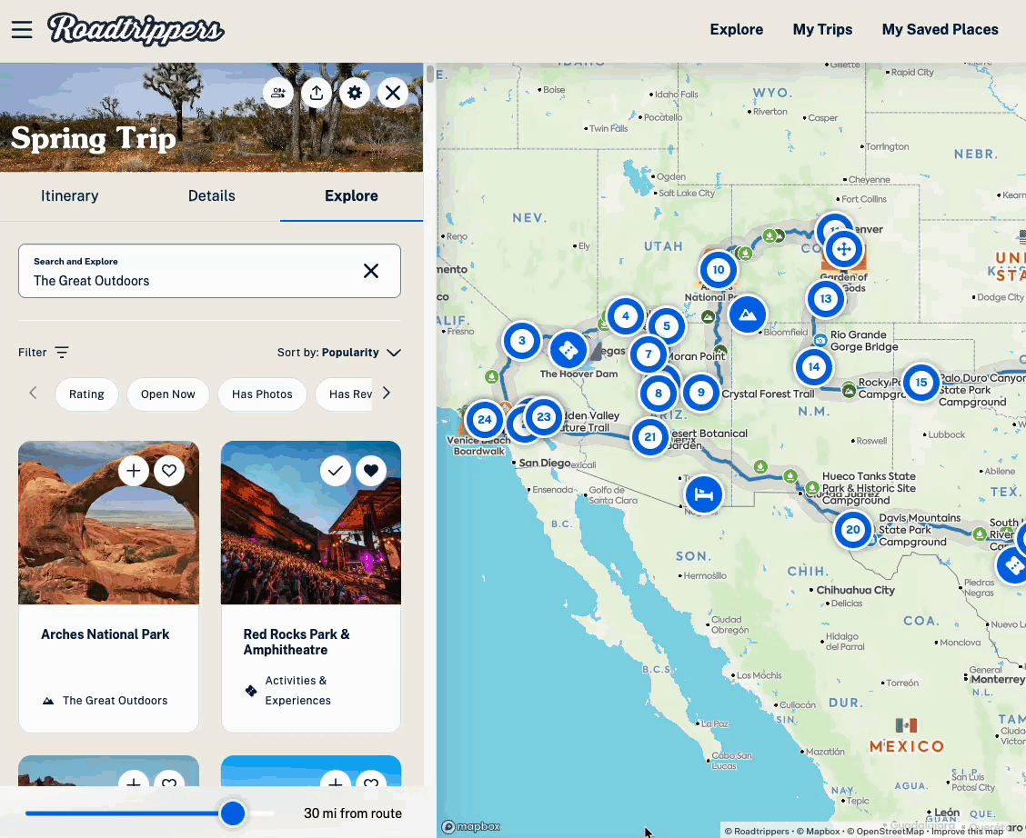Select map waypoint 7
1026x838 pixels.
pyautogui.click(x=649, y=354)
